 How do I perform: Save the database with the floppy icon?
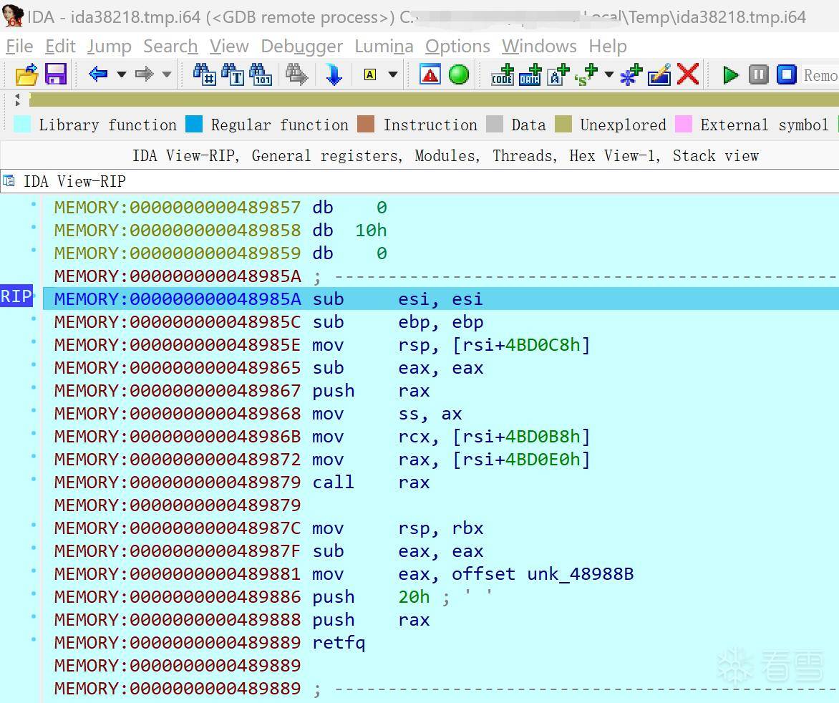coord(56,74)
